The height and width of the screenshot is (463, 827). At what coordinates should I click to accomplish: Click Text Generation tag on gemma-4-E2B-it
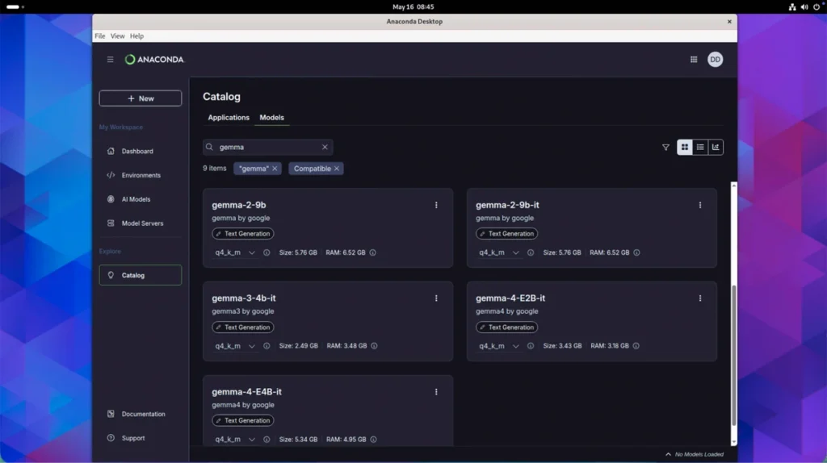[x=507, y=327]
